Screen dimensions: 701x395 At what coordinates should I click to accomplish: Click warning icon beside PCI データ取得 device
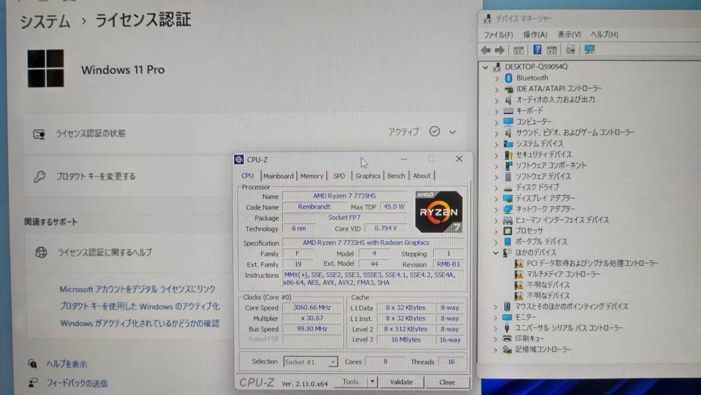[x=519, y=264]
